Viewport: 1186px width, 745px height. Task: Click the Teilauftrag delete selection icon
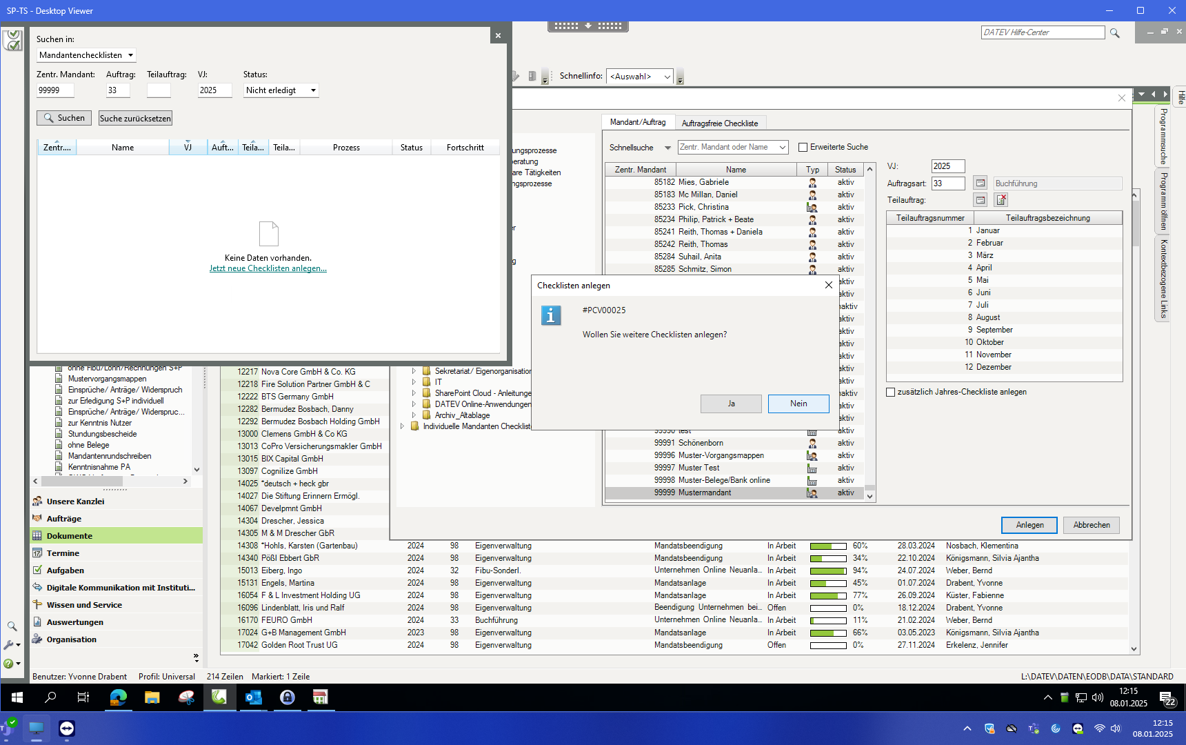point(1001,200)
